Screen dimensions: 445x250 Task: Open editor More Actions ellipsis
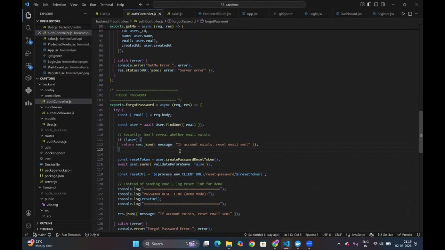tap(416, 14)
